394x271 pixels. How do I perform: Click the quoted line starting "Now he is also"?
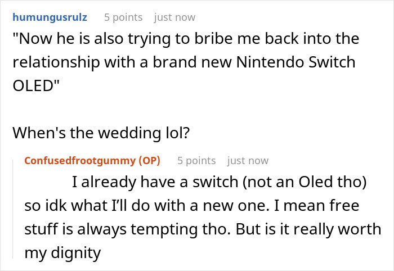pyautogui.click(x=186, y=40)
